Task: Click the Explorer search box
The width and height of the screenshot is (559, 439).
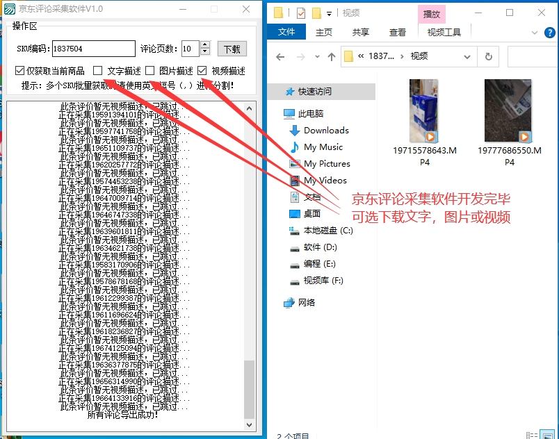Action: (533, 56)
